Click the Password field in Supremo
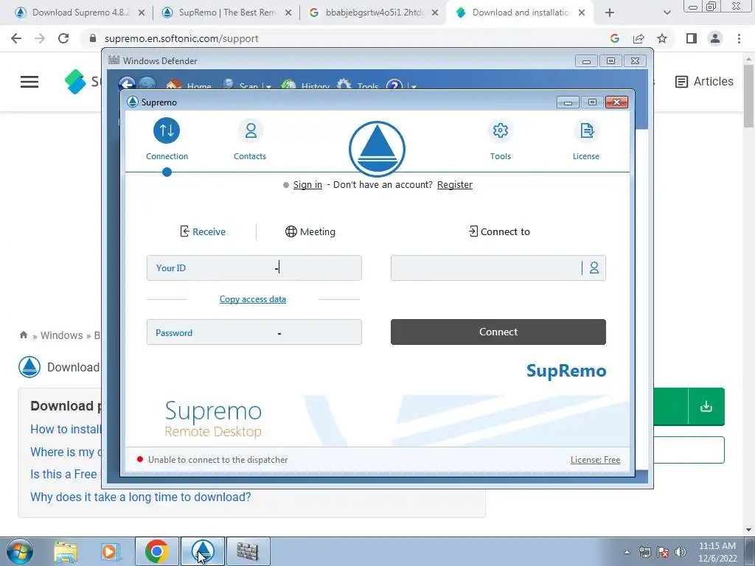The image size is (755, 566). point(254,332)
